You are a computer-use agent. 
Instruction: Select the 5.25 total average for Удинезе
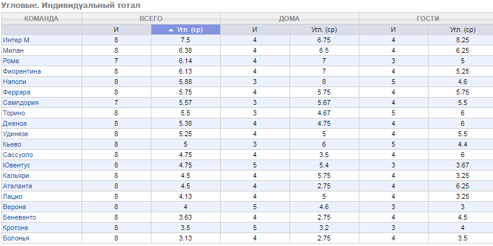point(186,134)
